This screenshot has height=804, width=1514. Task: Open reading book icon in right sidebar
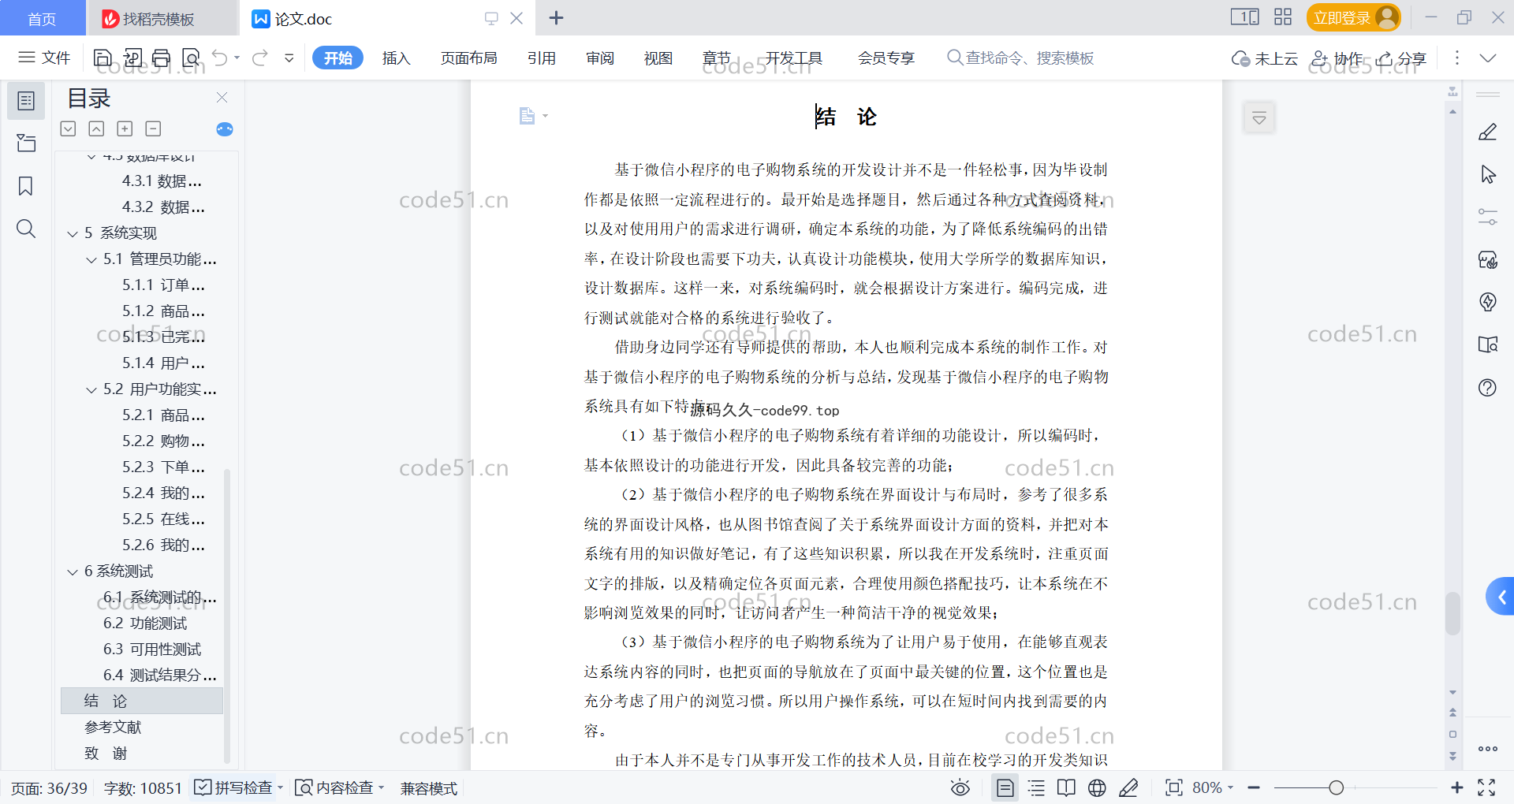click(1488, 344)
